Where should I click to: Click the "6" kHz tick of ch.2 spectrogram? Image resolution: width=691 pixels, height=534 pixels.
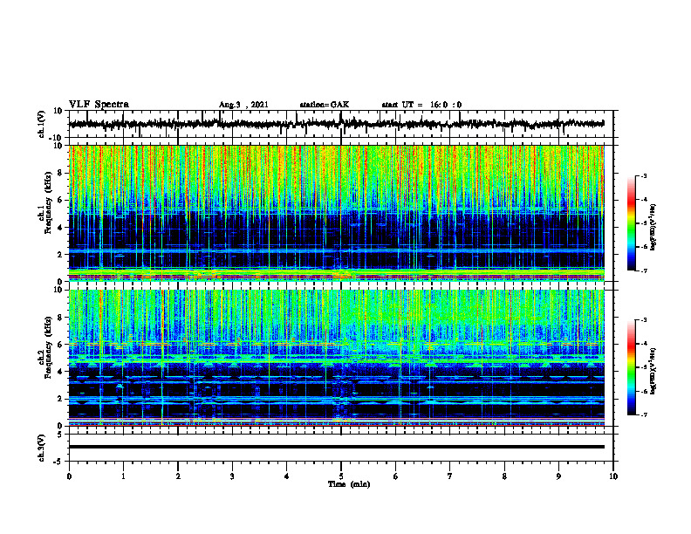(x=60, y=345)
